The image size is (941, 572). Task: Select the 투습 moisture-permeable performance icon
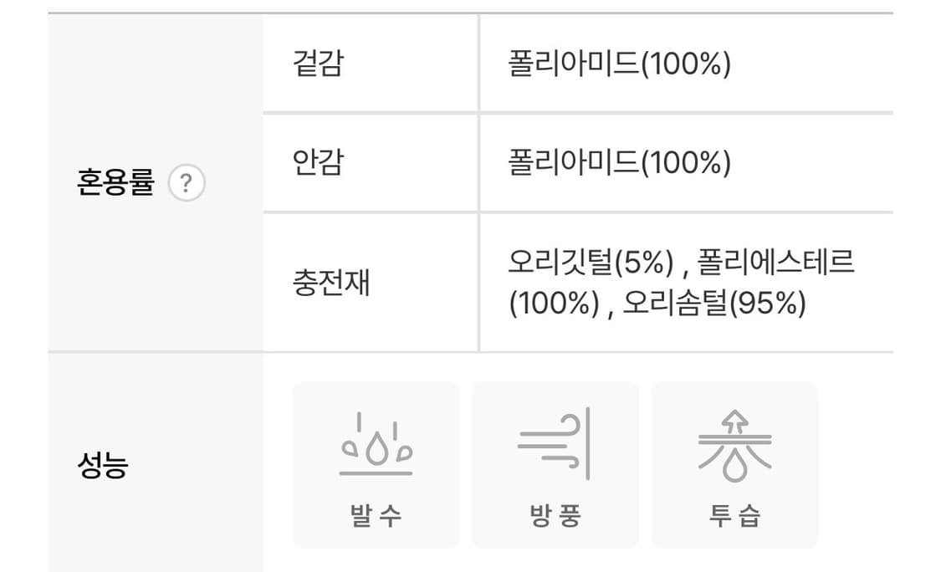735,516
